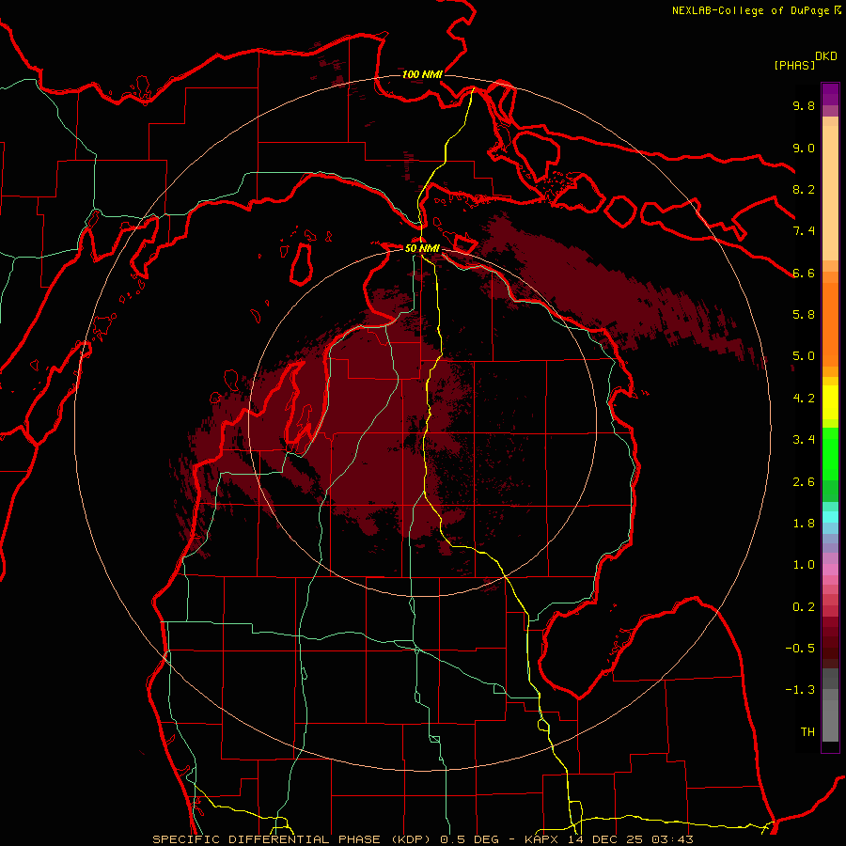Click the 1.0 legend value

[804, 565]
